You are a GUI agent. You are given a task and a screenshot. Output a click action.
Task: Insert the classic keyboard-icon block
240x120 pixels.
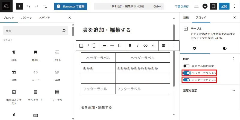coord(35,116)
